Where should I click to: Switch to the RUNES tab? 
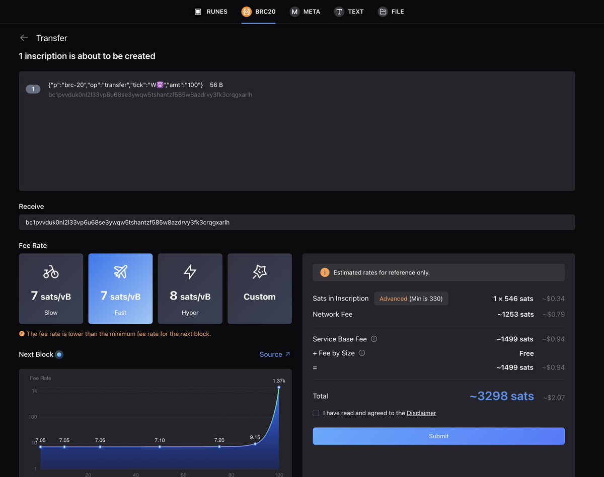211,12
